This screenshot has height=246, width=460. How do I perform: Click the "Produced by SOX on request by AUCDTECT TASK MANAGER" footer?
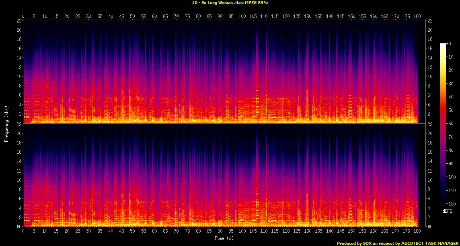click(398, 243)
